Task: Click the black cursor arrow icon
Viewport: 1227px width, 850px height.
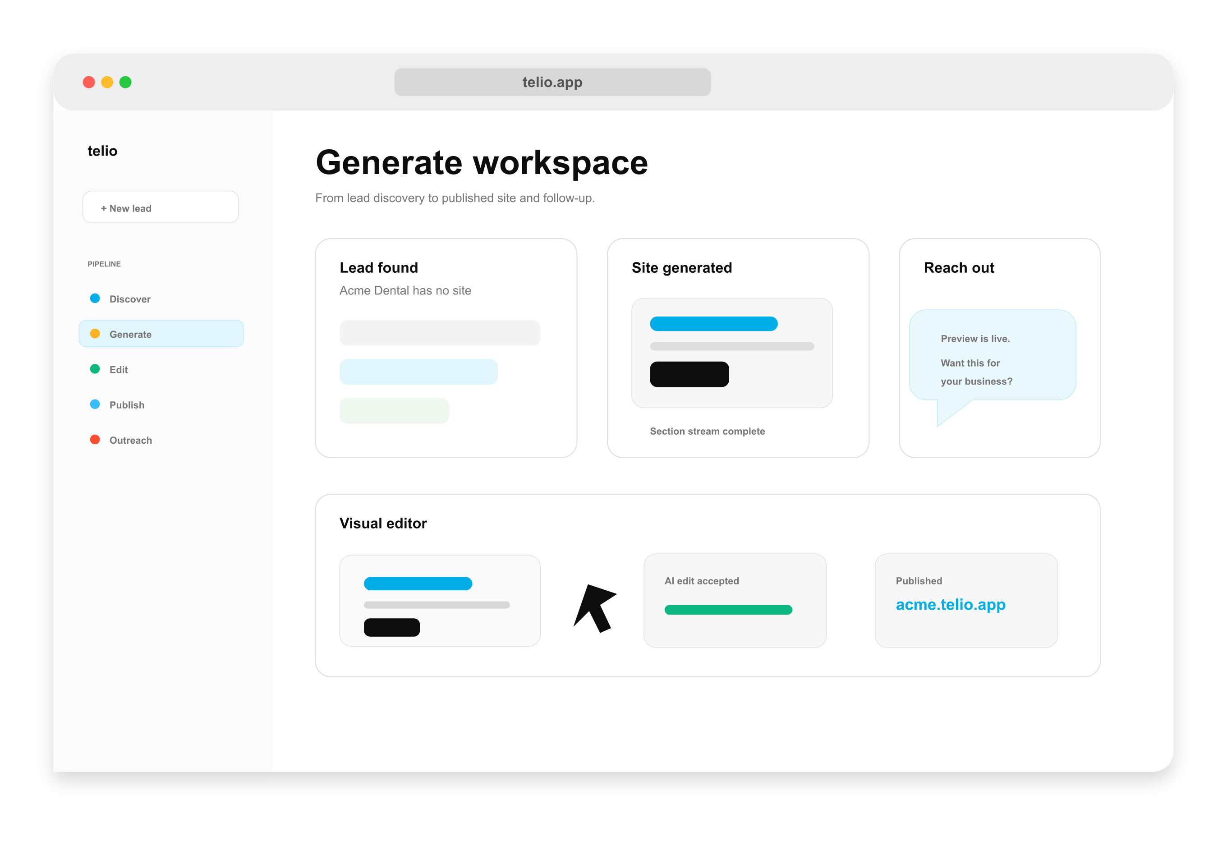Action: point(594,608)
